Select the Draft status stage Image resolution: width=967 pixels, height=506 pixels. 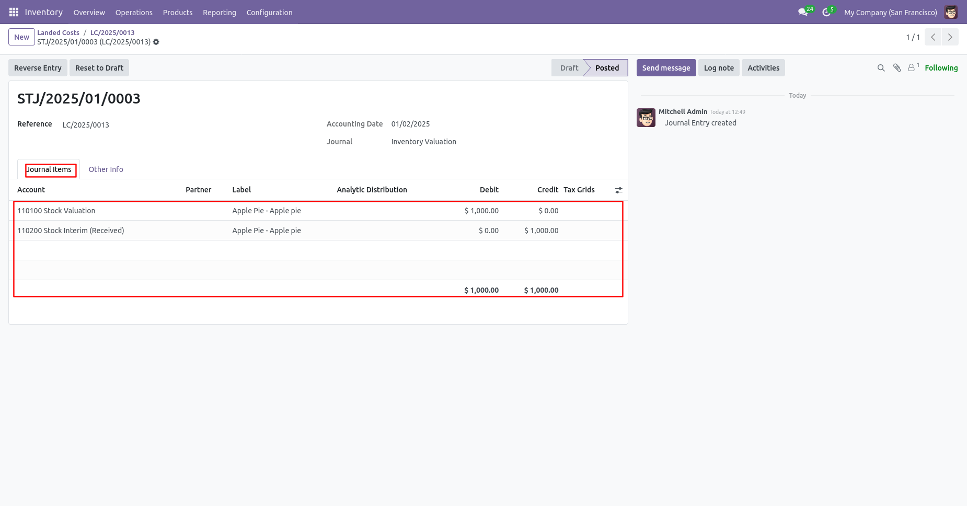(569, 68)
